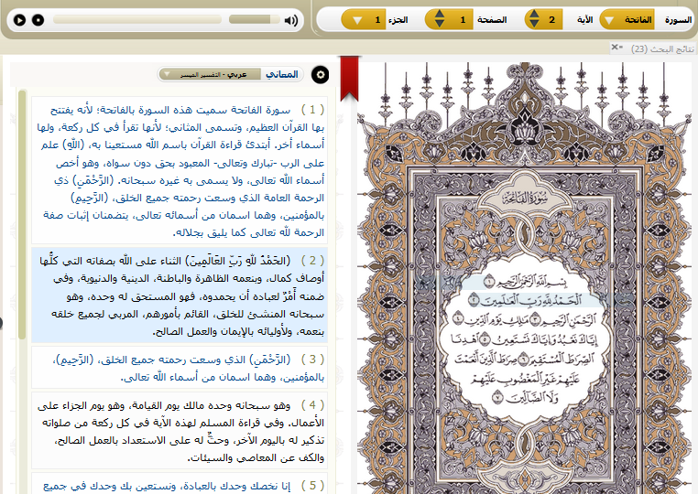
Task: Open the tafsir panel settings gear
Action: [x=321, y=74]
